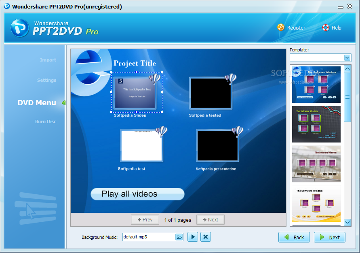Select the blue swirl menu template
This screenshot has width=360, height=253.
[316, 85]
